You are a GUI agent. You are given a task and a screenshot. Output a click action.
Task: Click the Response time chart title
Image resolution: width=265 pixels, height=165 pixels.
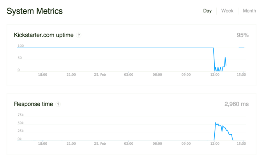[x=34, y=104]
